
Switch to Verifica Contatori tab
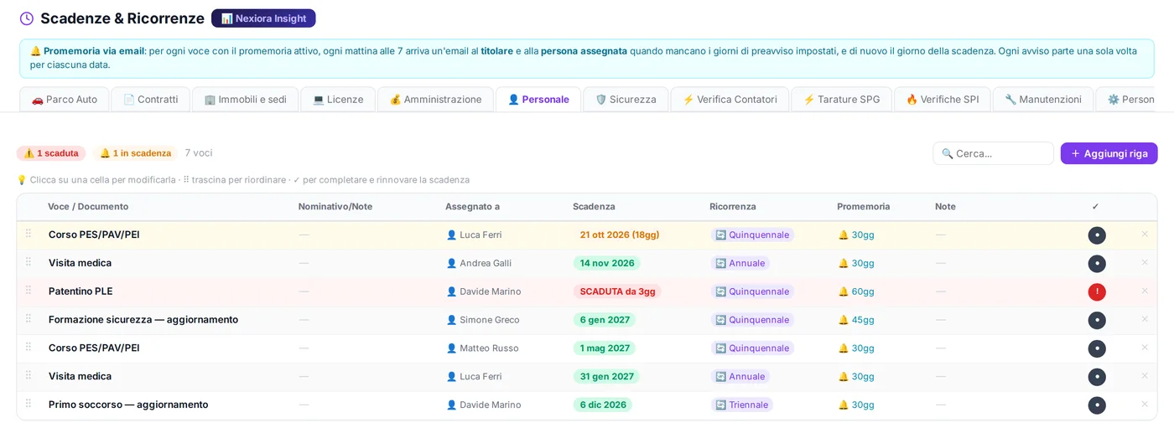click(x=730, y=100)
